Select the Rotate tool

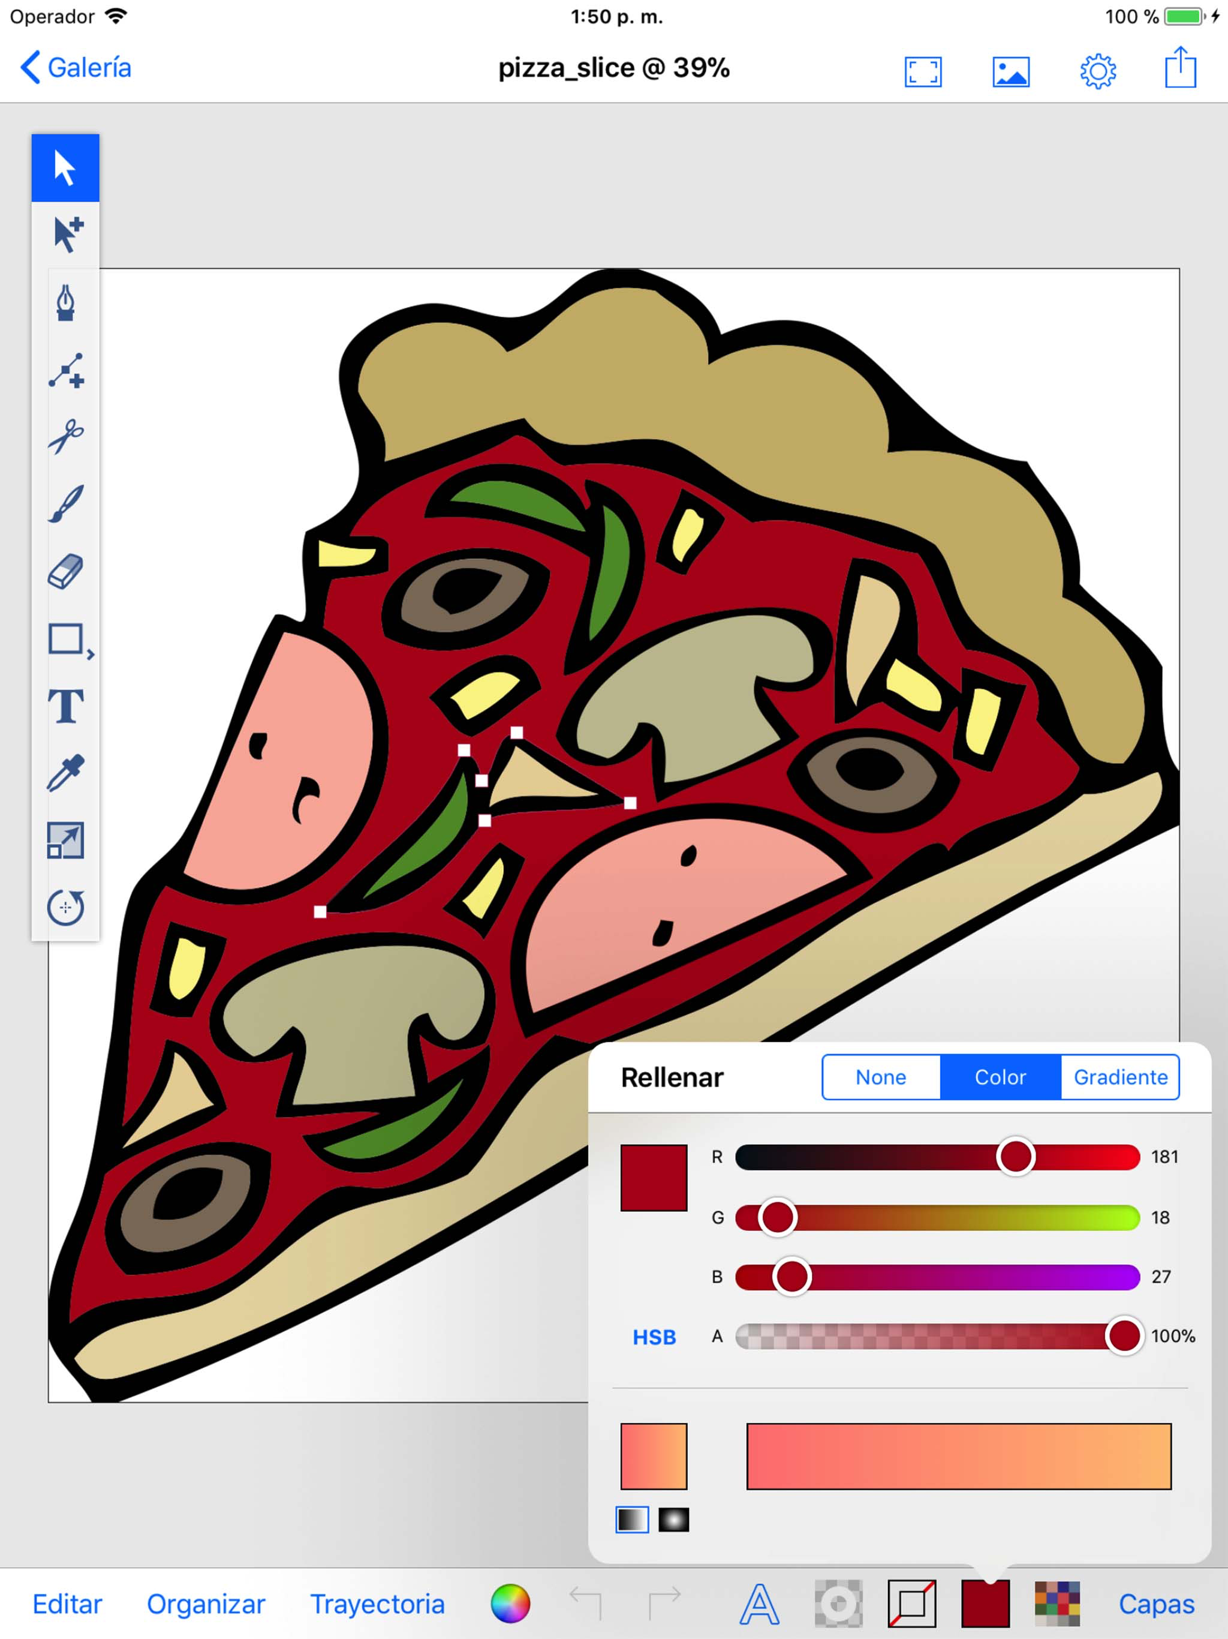(65, 907)
